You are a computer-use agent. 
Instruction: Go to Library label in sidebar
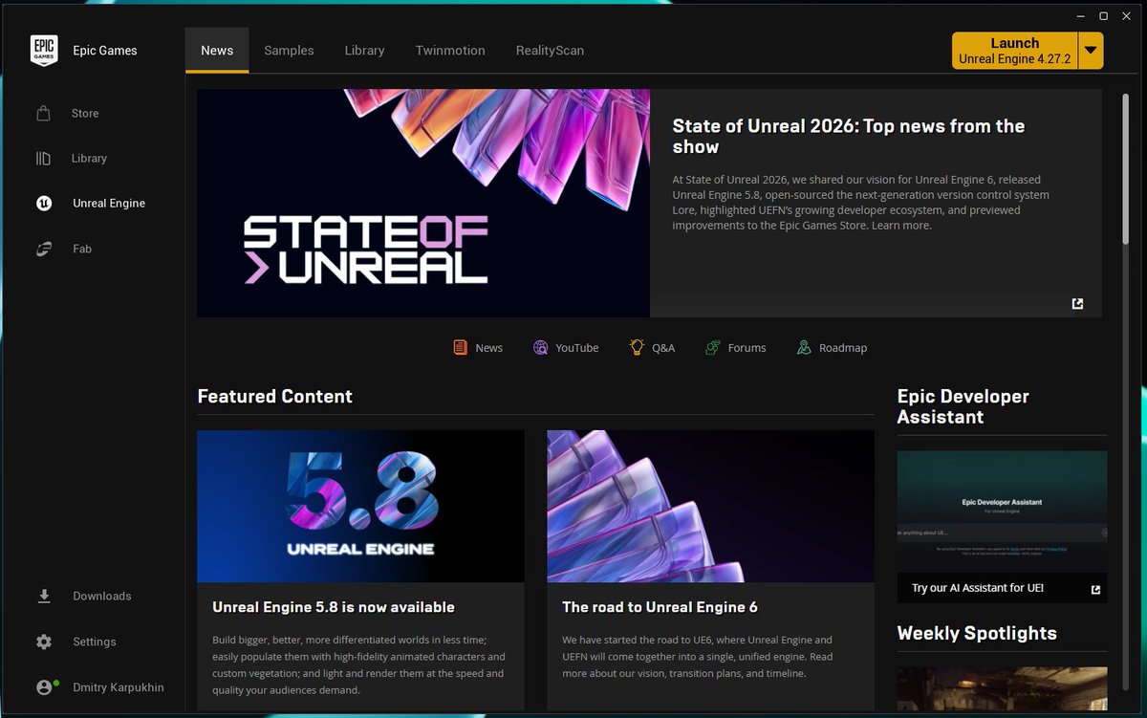tap(89, 158)
